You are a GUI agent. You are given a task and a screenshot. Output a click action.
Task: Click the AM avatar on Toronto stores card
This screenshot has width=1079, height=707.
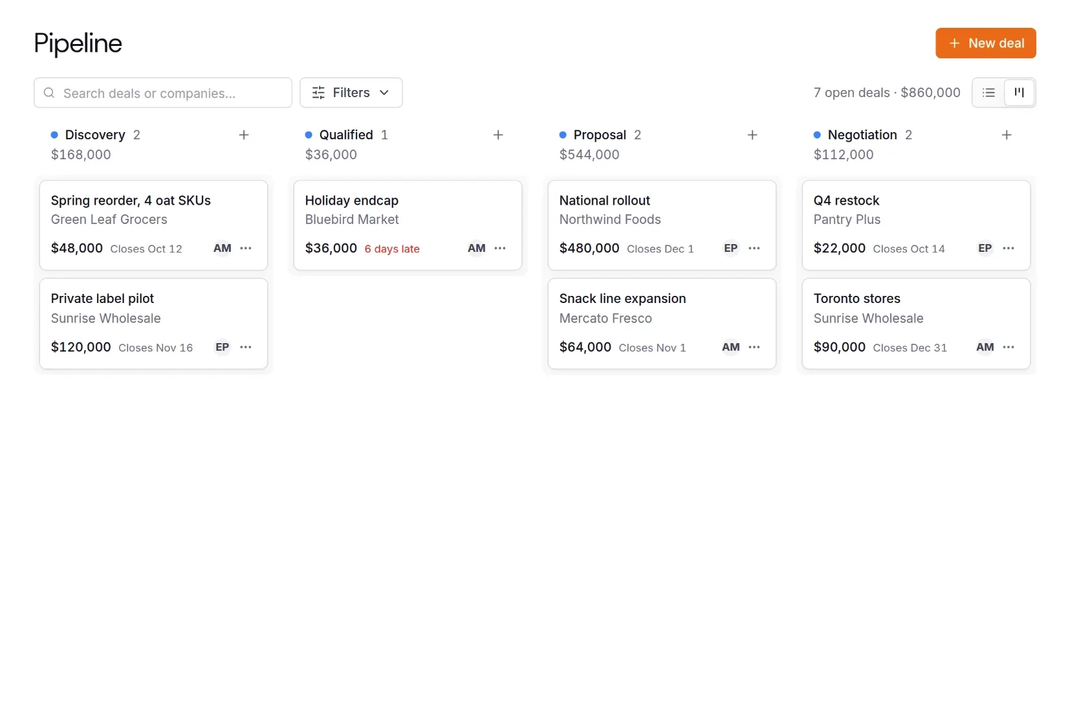click(x=985, y=347)
